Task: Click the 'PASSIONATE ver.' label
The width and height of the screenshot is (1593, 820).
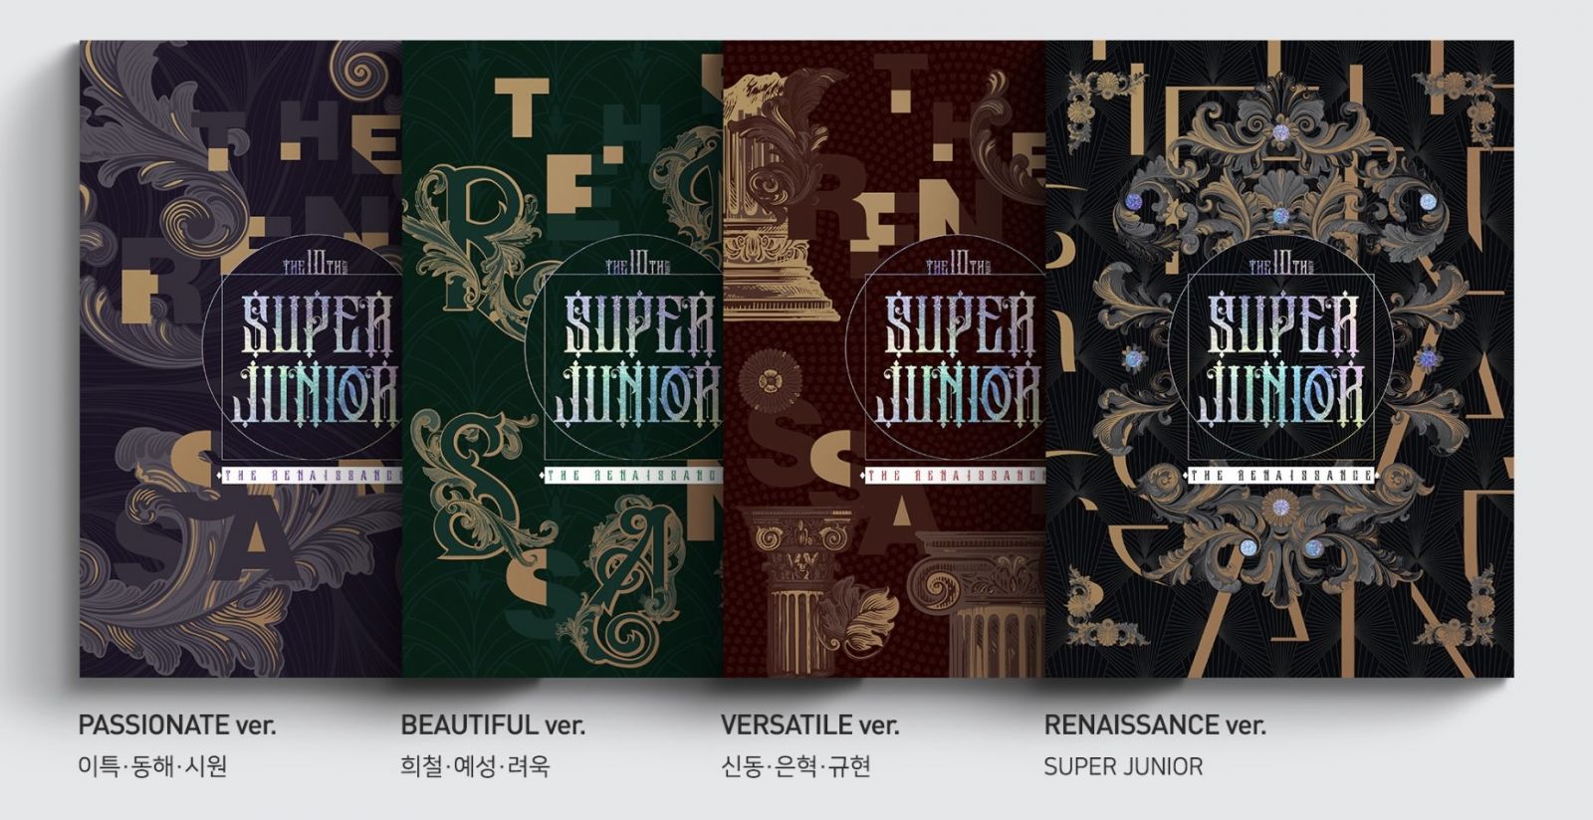Action: (x=177, y=724)
